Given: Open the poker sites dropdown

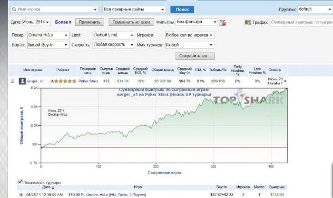Looking at the screenshot, I should tap(134, 10).
